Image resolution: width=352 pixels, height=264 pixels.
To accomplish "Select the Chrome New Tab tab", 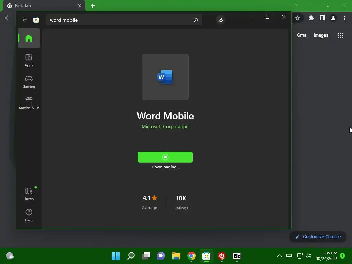I will pyautogui.click(x=44, y=6).
